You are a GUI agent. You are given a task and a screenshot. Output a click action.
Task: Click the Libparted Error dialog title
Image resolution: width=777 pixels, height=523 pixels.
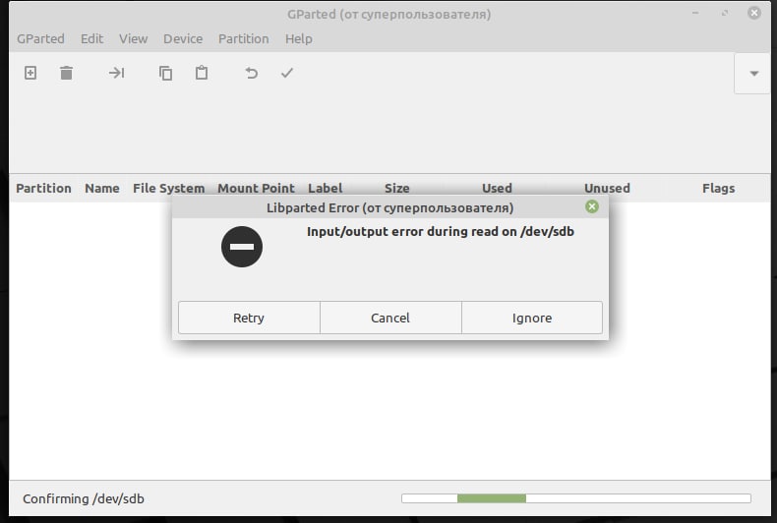[x=390, y=208]
